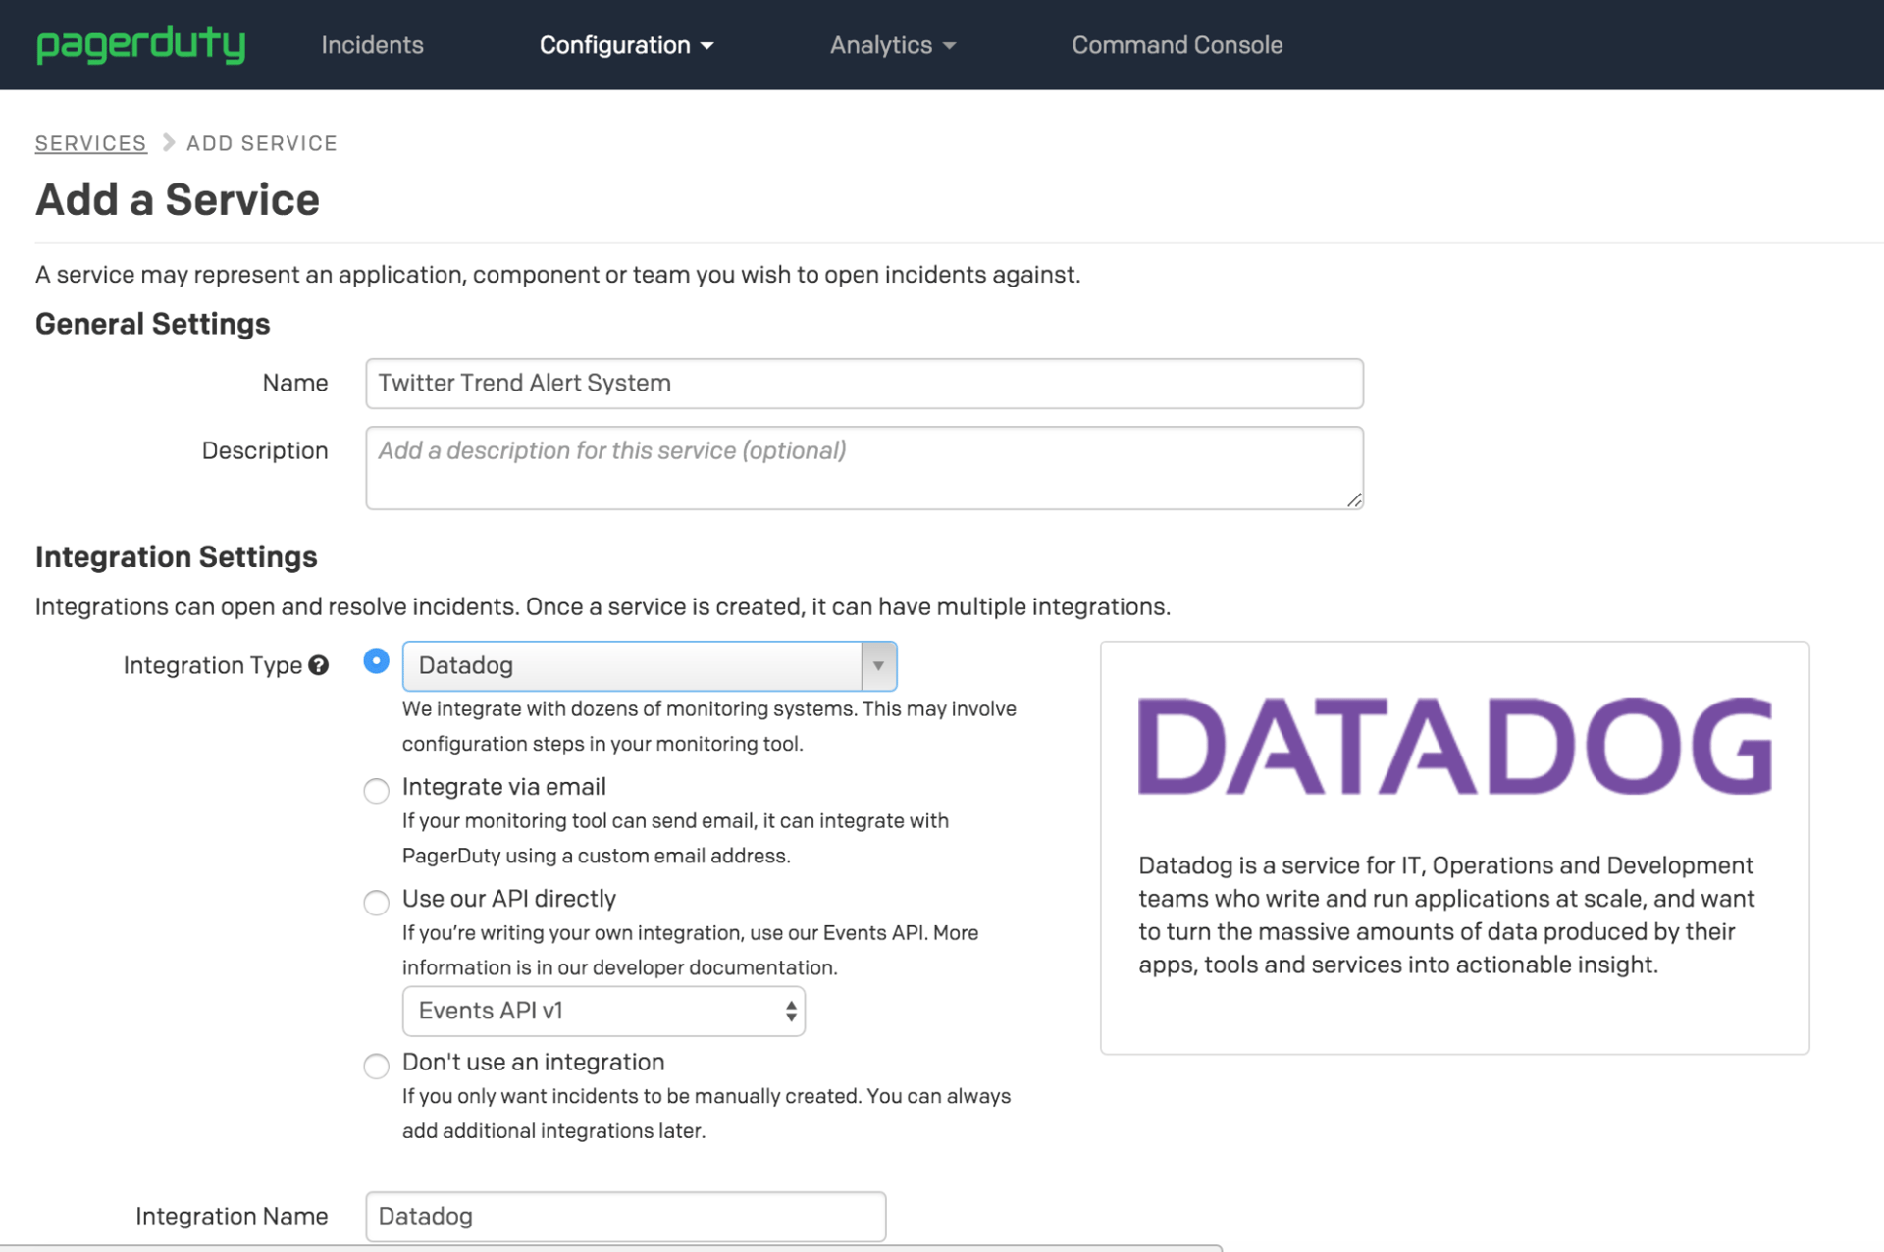The width and height of the screenshot is (1884, 1252).
Task: Click the breadcrumb chevron separator
Action: pos(168,143)
